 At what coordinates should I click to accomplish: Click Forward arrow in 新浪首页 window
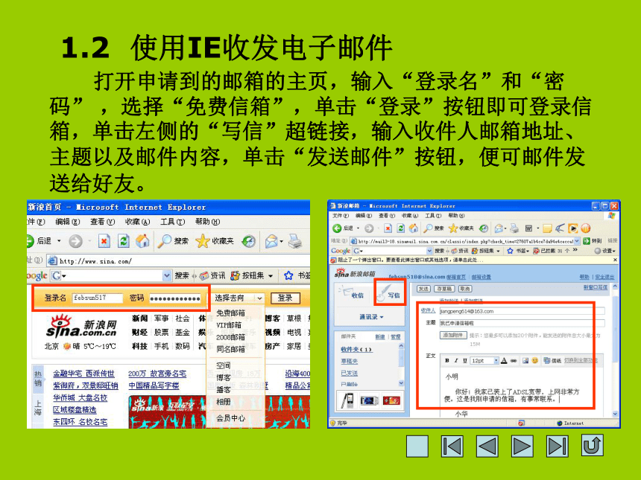coord(75,241)
